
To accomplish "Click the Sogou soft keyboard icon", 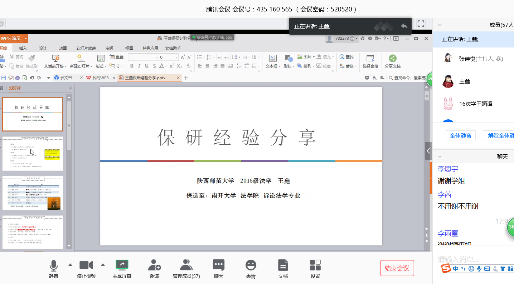I will [487, 268].
